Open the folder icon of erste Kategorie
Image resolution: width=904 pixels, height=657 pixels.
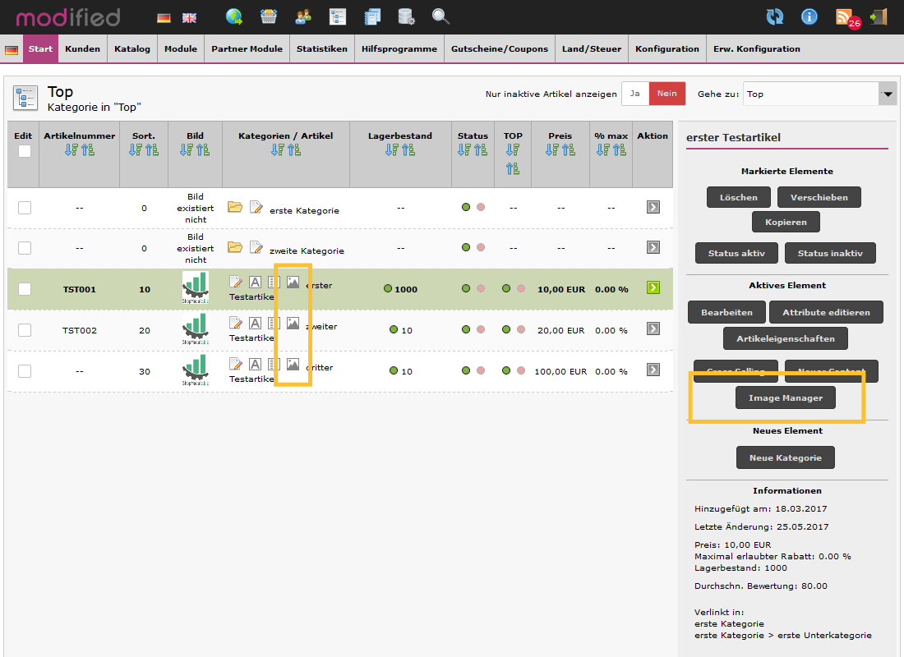pyautogui.click(x=235, y=208)
